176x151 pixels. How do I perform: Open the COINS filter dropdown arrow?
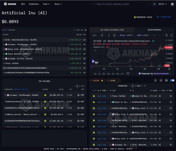pos(118,80)
